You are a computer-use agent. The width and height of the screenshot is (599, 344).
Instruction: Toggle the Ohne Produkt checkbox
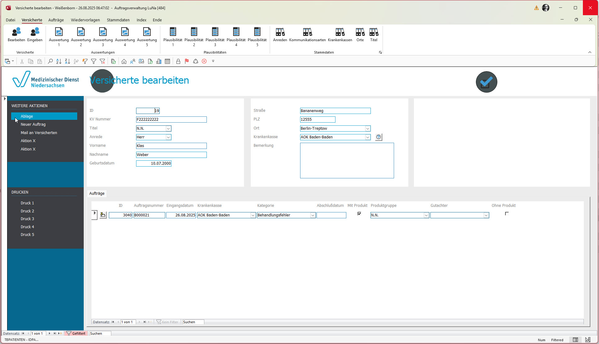[507, 214]
